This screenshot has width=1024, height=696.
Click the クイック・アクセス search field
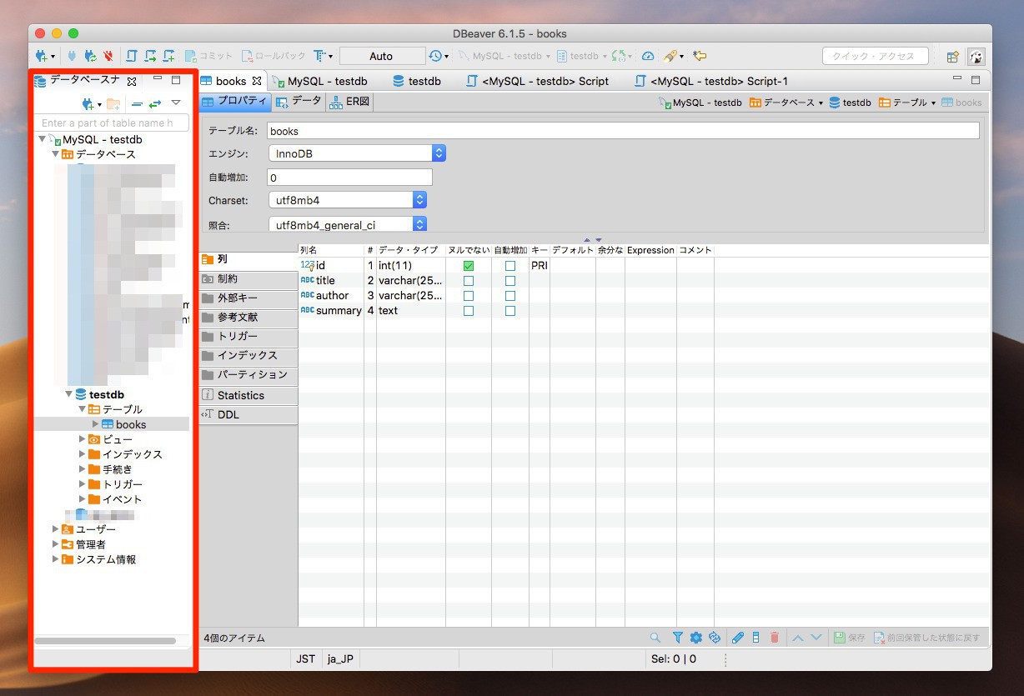click(875, 56)
